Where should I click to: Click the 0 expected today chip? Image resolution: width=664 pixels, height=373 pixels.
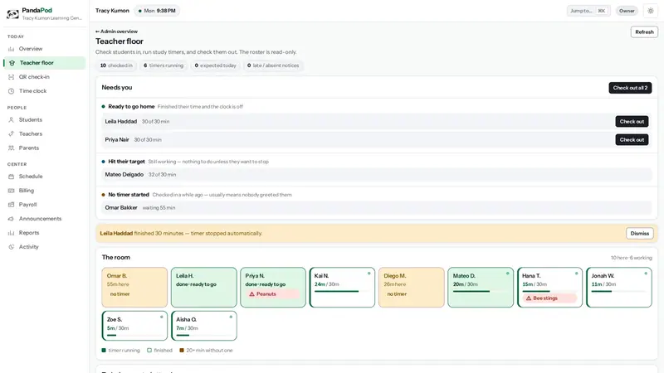click(x=215, y=65)
